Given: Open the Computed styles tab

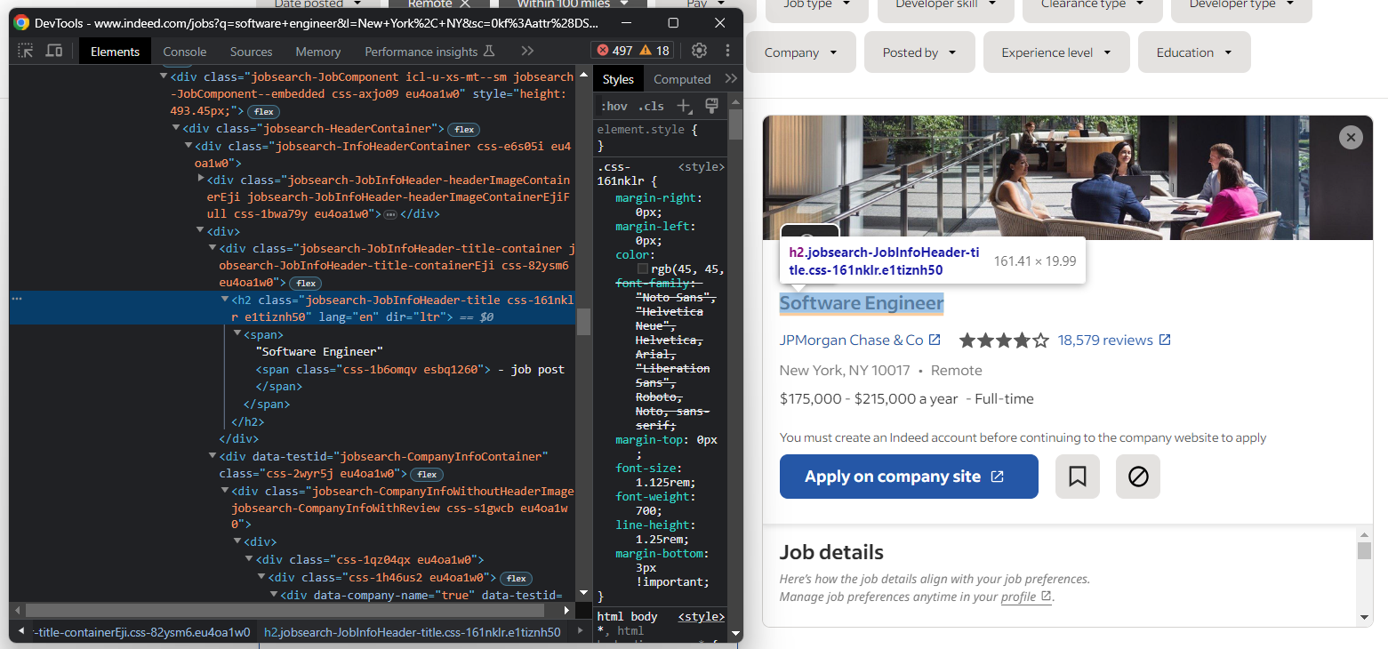Looking at the screenshot, I should (683, 78).
